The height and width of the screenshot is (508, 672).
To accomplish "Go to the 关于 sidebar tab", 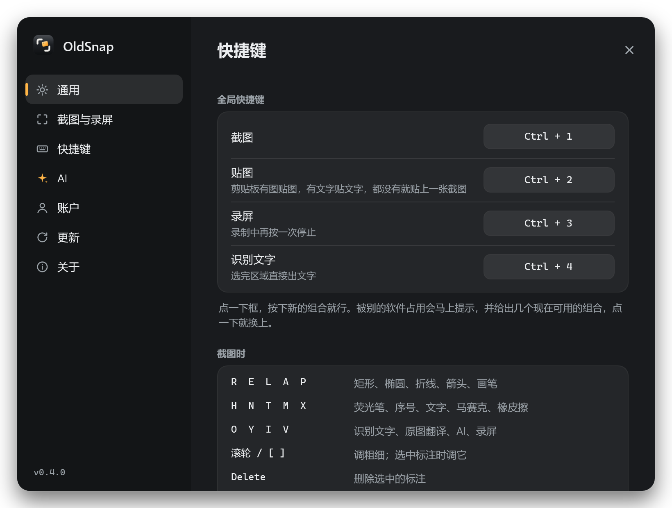I will (x=104, y=267).
